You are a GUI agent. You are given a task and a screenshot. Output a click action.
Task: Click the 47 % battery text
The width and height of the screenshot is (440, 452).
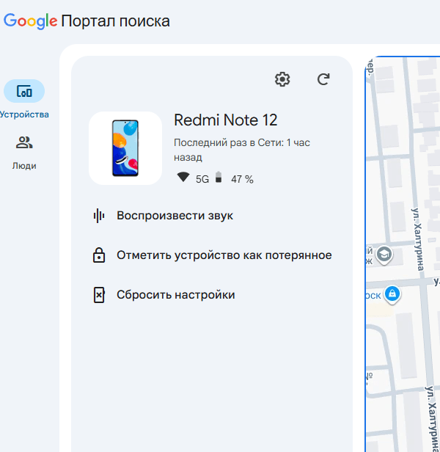coord(242,179)
